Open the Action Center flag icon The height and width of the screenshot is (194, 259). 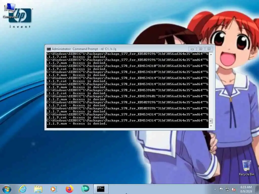[x=221, y=189]
